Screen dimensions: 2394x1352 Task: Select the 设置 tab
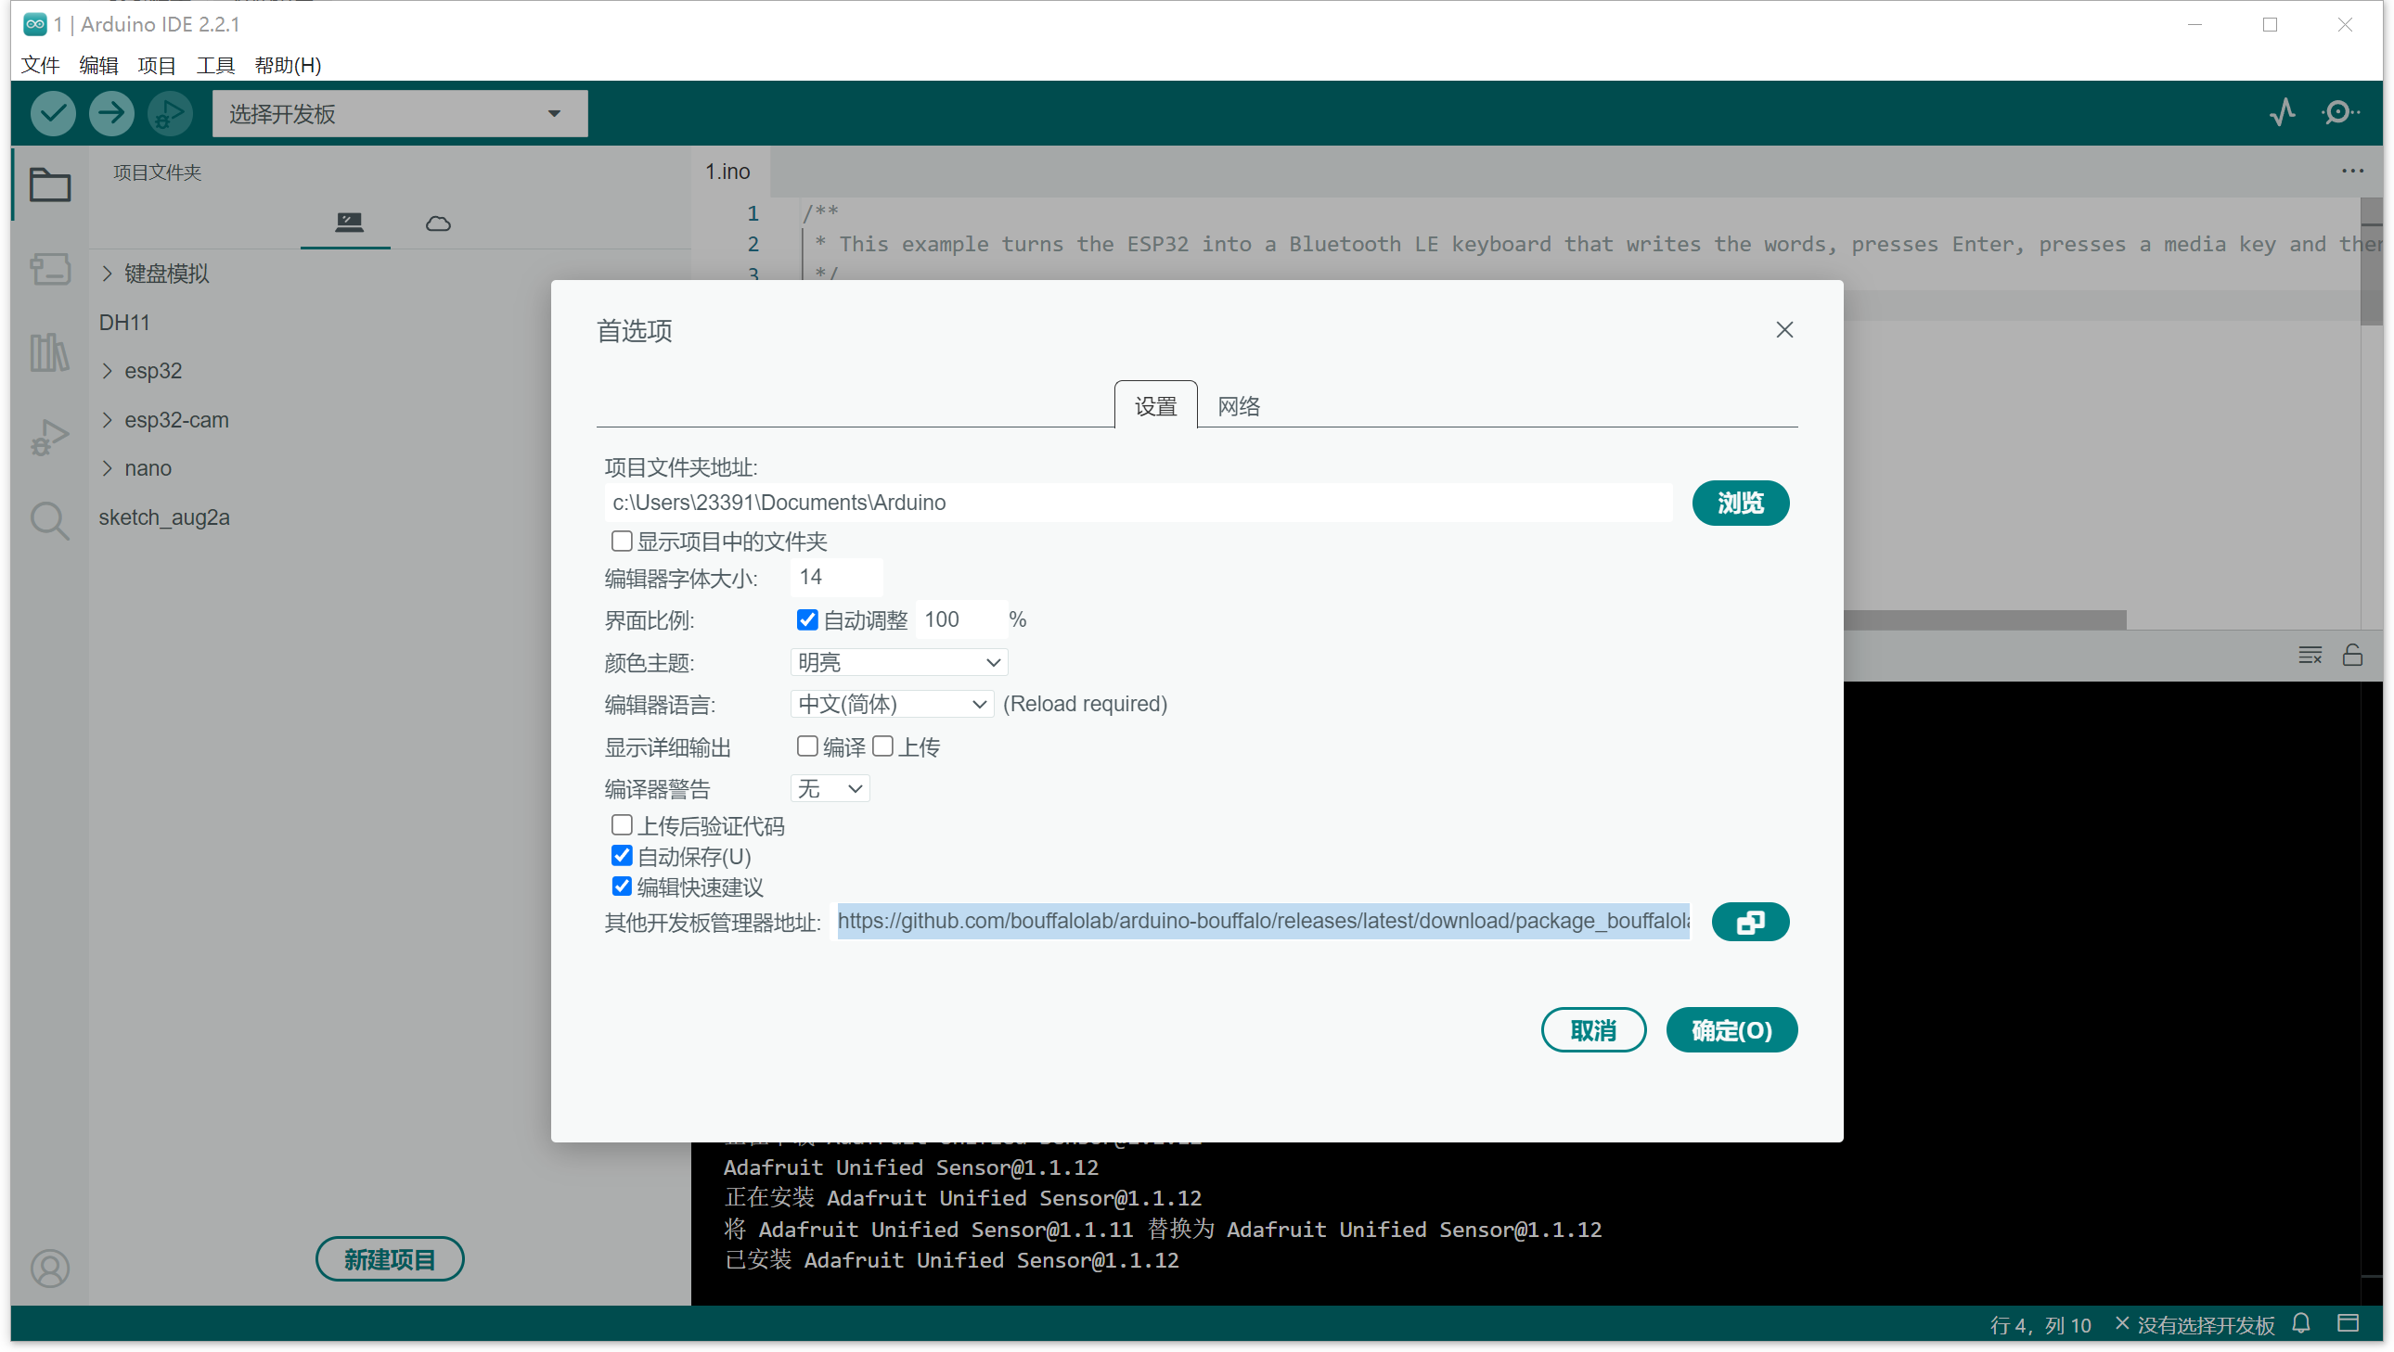click(x=1155, y=406)
